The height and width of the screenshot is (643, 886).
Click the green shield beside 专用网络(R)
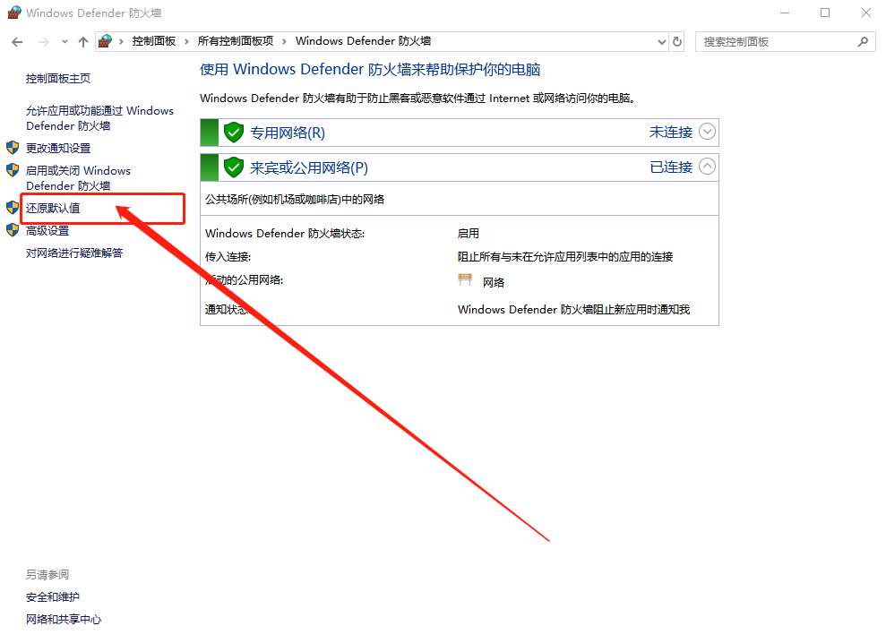click(x=234, y=133)
